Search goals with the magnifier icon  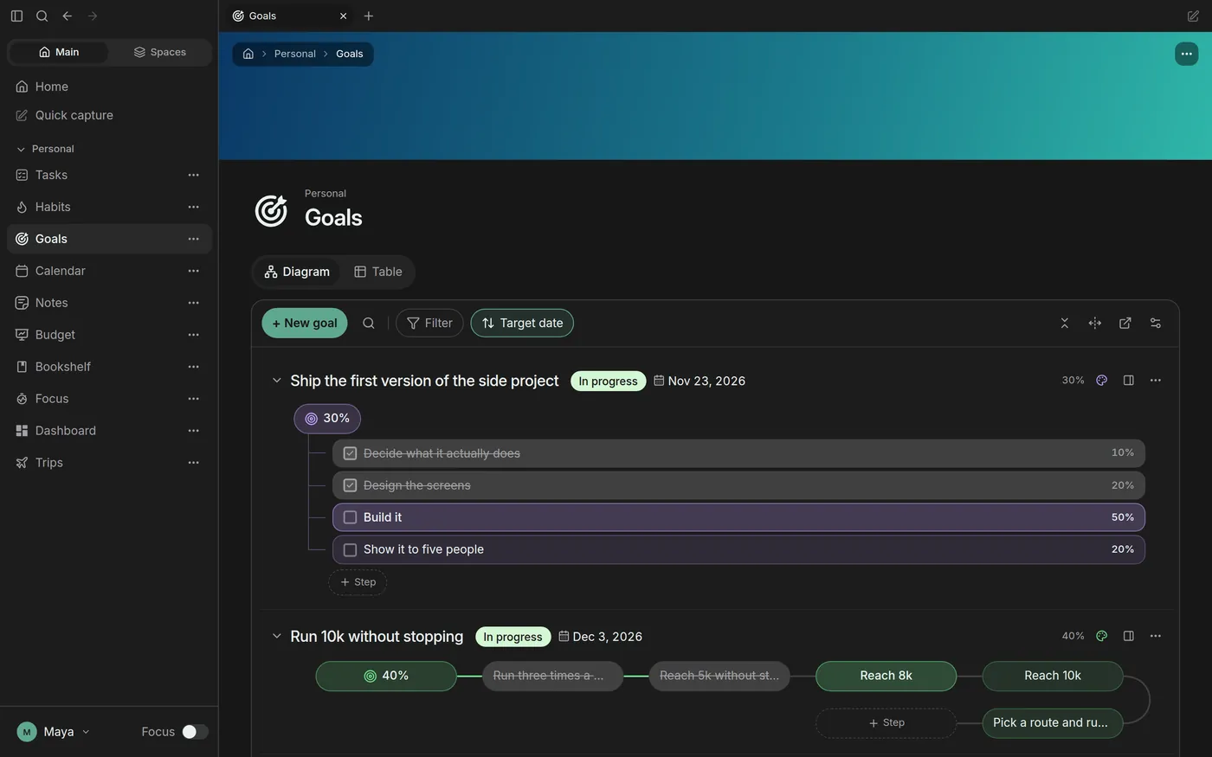point(368,323)
